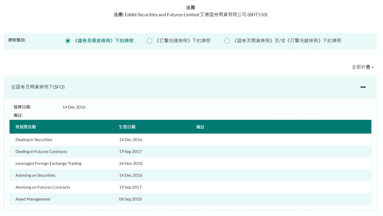Select the Asset Management row

33,200
